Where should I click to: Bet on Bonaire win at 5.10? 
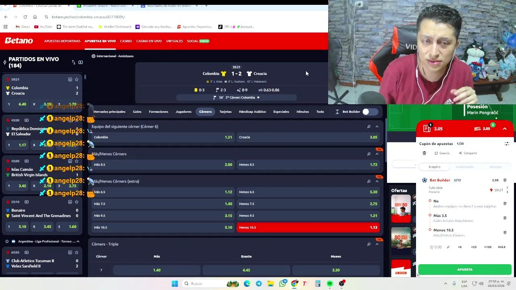(x=17, y=227)
